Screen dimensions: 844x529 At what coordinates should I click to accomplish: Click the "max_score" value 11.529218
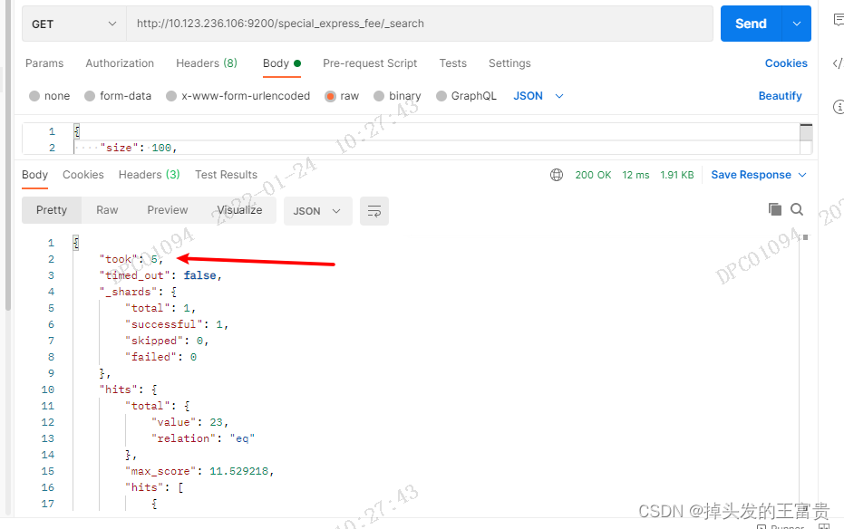tap(238, 471)
